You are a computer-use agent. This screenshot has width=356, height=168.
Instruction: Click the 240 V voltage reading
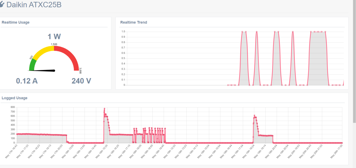[x=81, y=81]
